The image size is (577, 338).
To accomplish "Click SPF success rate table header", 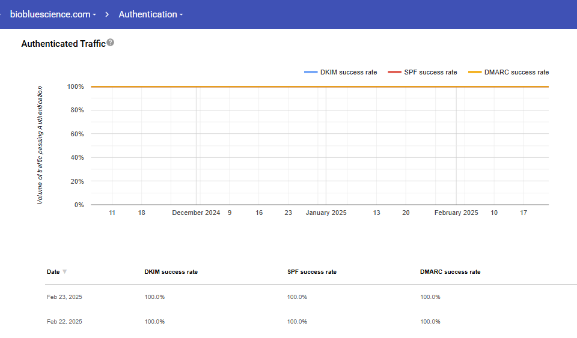I will coord(312,272).
